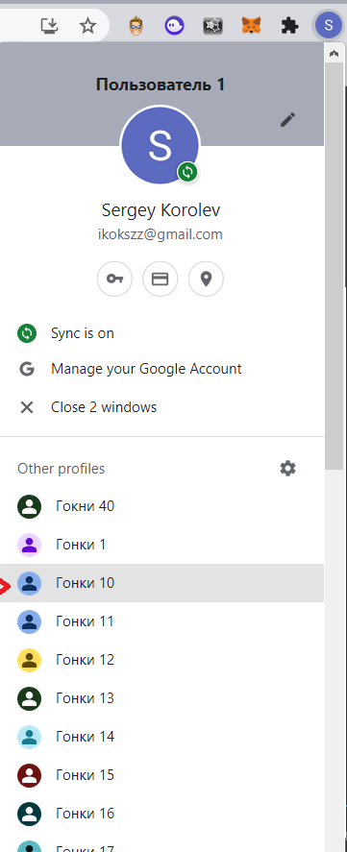The width and height of the screenshot is (347, 852).
Task: Switch to profile Гонки 1
Action: [161, 545]
